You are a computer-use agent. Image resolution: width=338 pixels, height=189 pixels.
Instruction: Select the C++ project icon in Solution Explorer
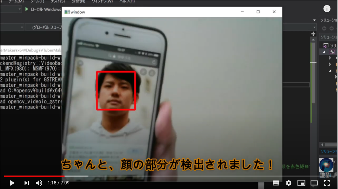[x=332, y=52]
